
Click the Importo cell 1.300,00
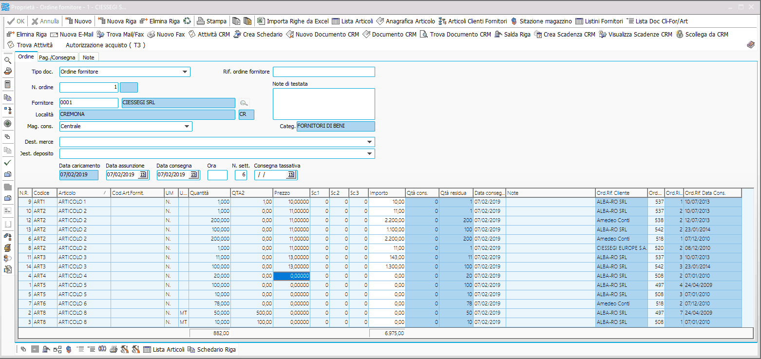387,266
